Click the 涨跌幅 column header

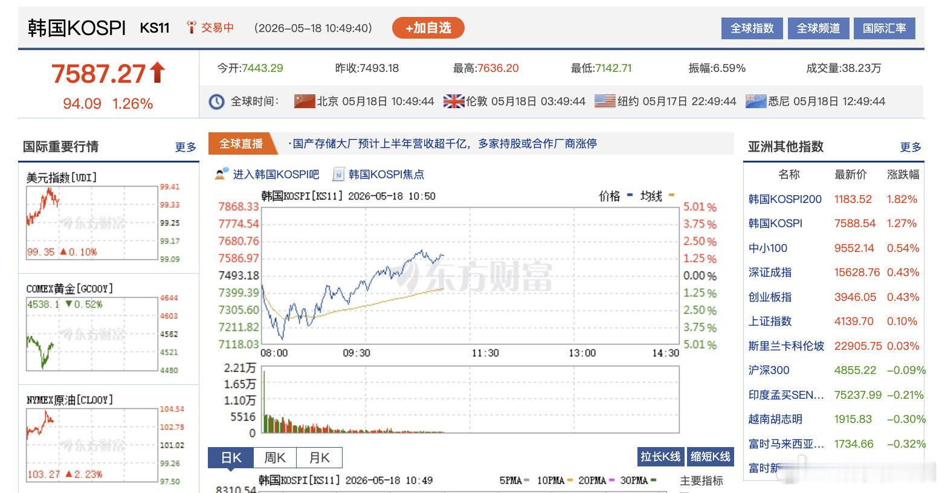click(x=903, y=175)
